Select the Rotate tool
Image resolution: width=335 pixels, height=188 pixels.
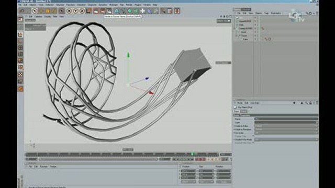[54, 11]
